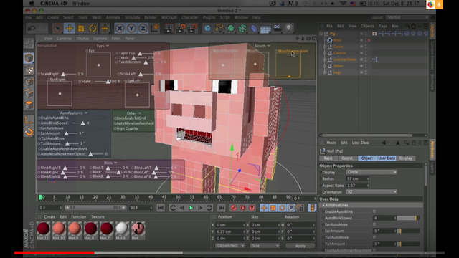The height and width of the screenshot is (258, 459).
Task: Click the Axis L-shaped icon in sidebar
Action: coord(29,120)
